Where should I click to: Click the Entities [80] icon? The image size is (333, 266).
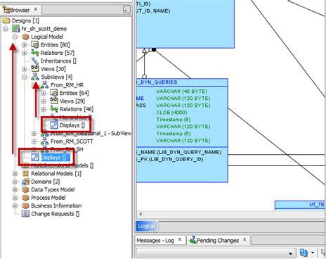[35, 44]
